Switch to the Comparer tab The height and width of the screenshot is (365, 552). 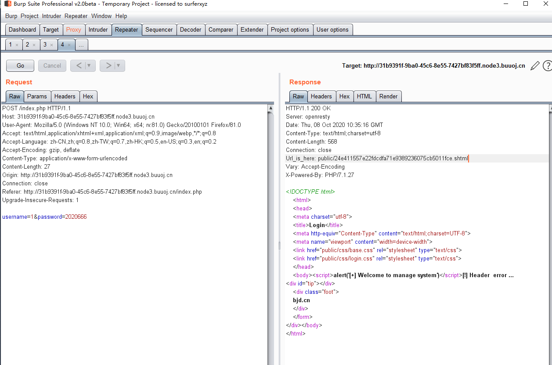[x=221, y=30]
